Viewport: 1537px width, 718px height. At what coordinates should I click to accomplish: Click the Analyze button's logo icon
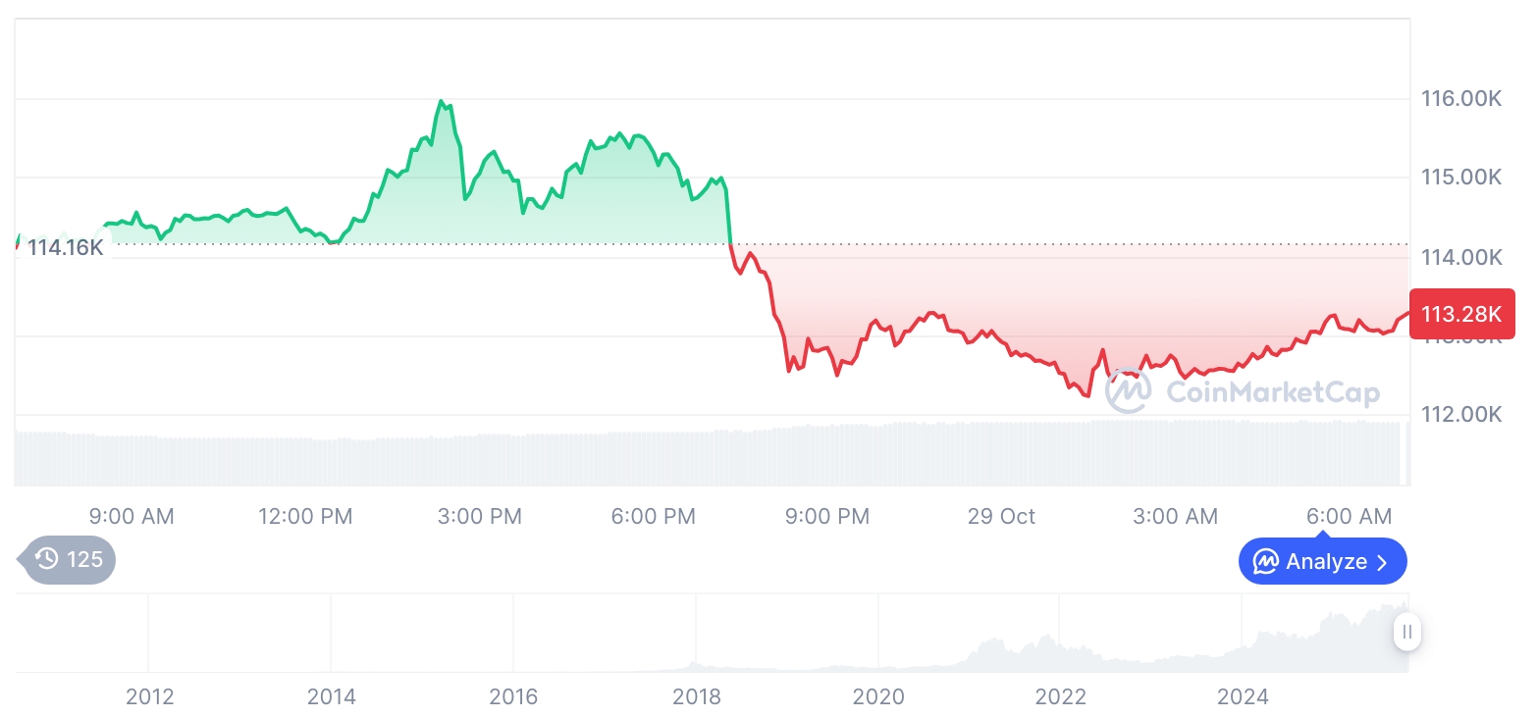[1266, 562]
